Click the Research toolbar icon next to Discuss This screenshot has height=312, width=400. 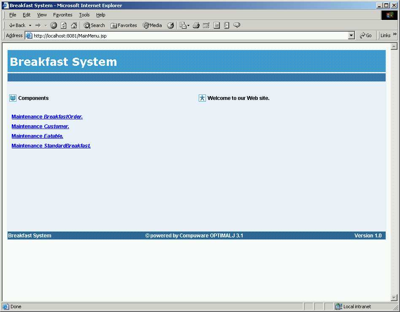coord(227,25)
